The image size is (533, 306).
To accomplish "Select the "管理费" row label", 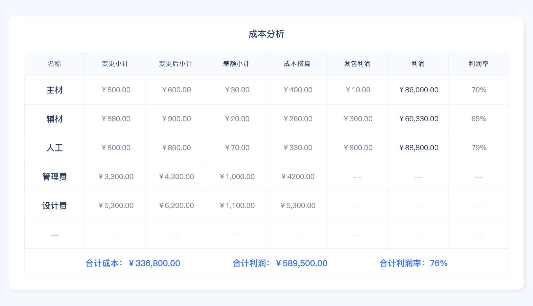I will point(55,177).
